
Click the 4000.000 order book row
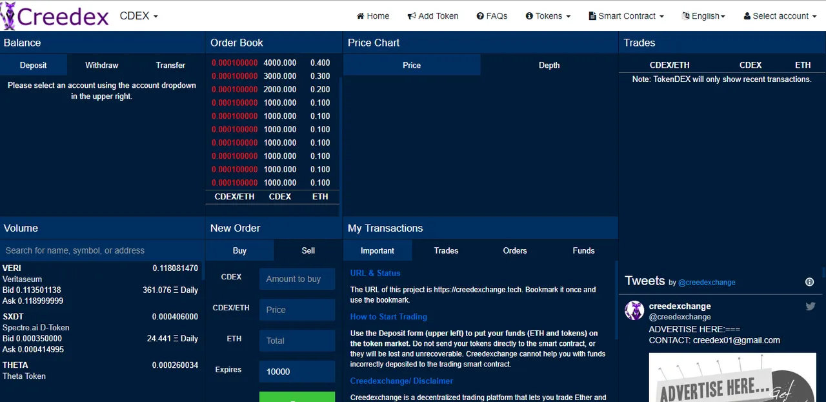(271, 63)
